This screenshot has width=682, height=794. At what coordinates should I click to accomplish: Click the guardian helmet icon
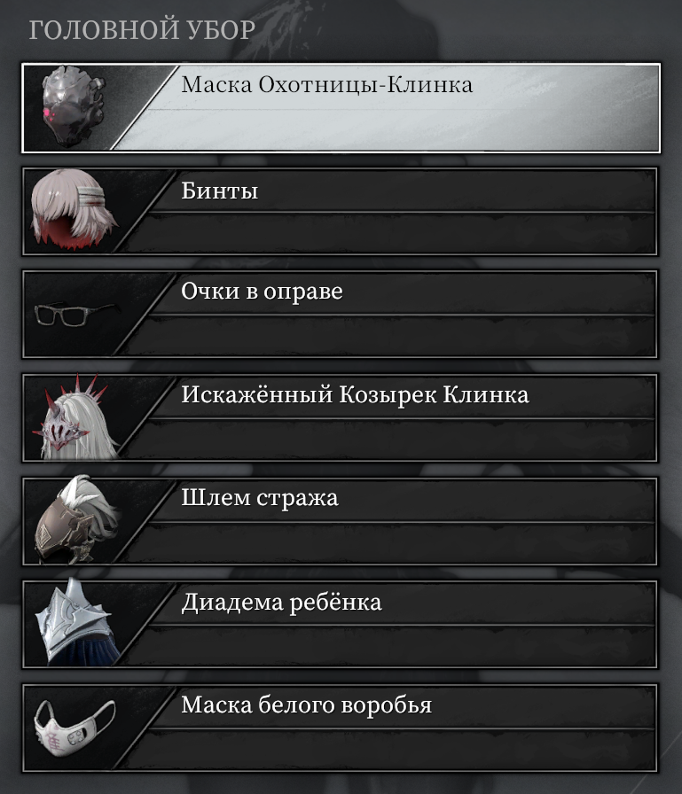77,519
